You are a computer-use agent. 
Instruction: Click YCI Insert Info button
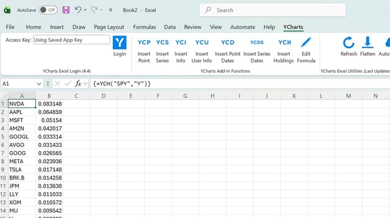click(x=180, y=51)
